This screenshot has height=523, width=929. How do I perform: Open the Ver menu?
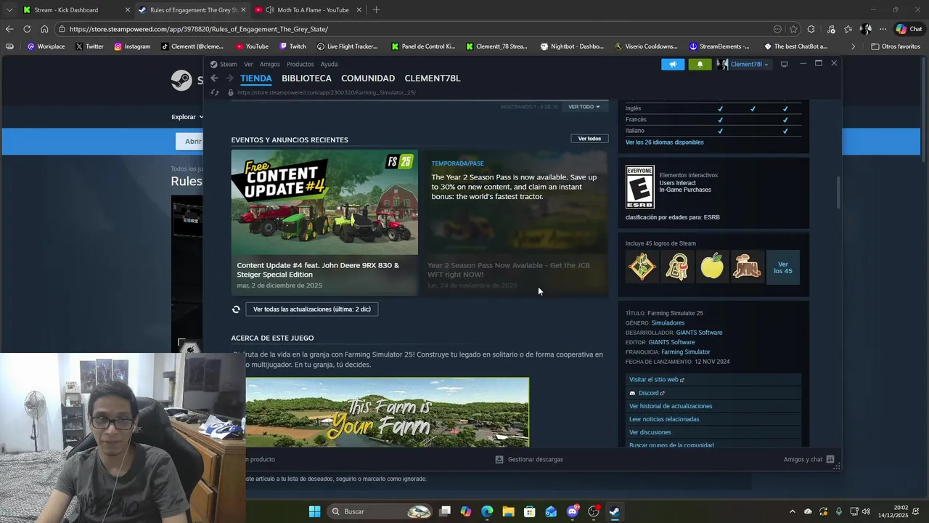[x=248, y=64]
